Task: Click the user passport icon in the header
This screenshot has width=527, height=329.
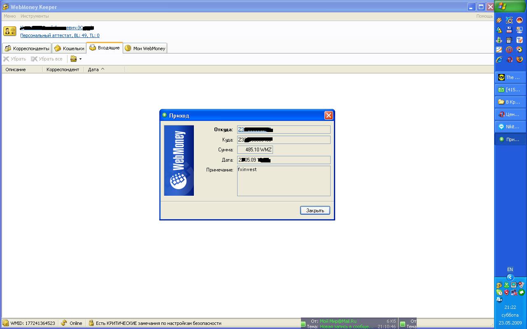Action: [9, 31]
